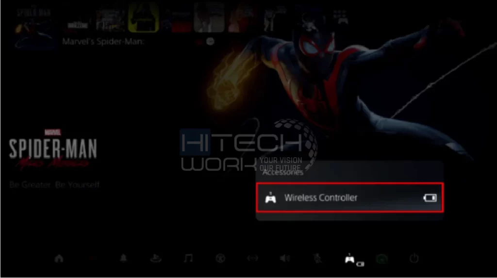Click the double-arrow icon beside the Sound speaker
This screenshot has height=278, width=497.
252,259
